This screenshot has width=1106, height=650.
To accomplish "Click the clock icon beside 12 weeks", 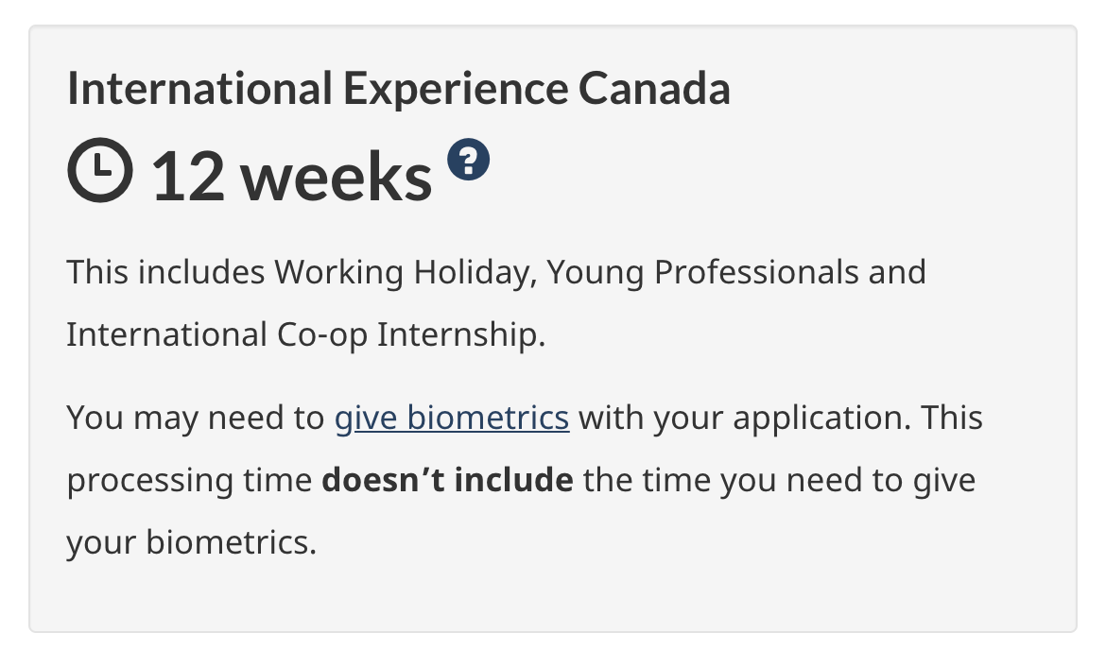I will coord(100,170).
